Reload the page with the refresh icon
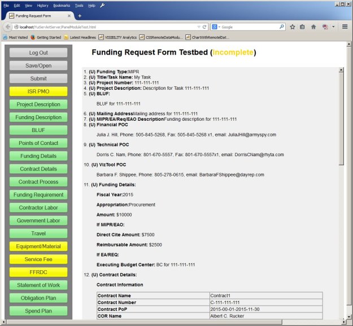Screen dimensions: 353x326 [204, 27]
